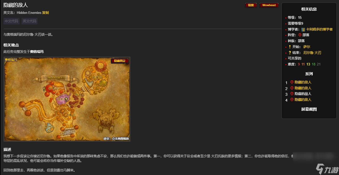Viewport: 339px width, 175px height.
Task: Click Horde icon of series quest 3
Action: 292,94
